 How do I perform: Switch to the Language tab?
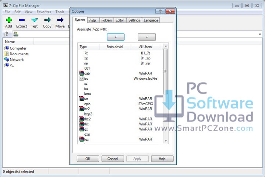pos(151,20)
